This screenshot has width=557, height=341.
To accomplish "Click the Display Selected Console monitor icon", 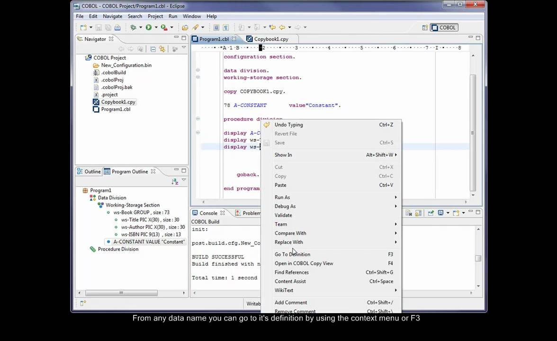I will 440,213.
